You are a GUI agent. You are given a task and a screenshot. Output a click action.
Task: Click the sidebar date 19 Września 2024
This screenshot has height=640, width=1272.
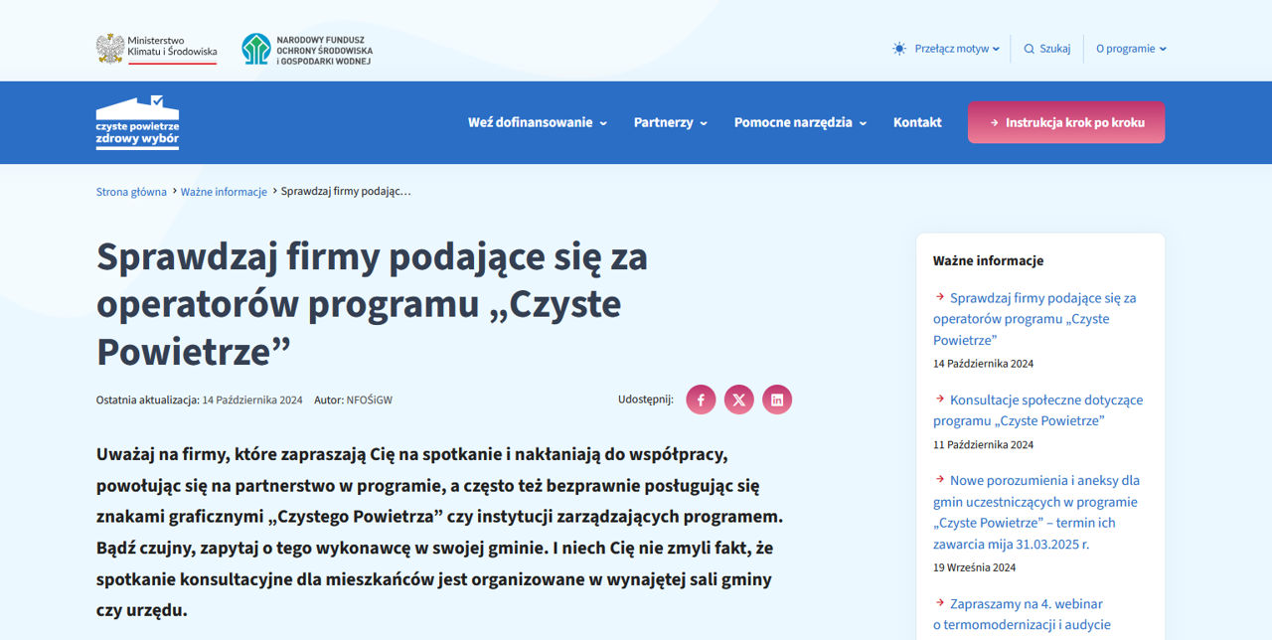click(974, 568)
